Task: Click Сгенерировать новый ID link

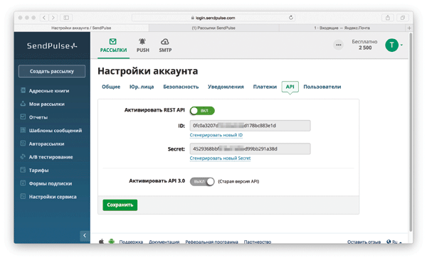Action: (216, 135)
